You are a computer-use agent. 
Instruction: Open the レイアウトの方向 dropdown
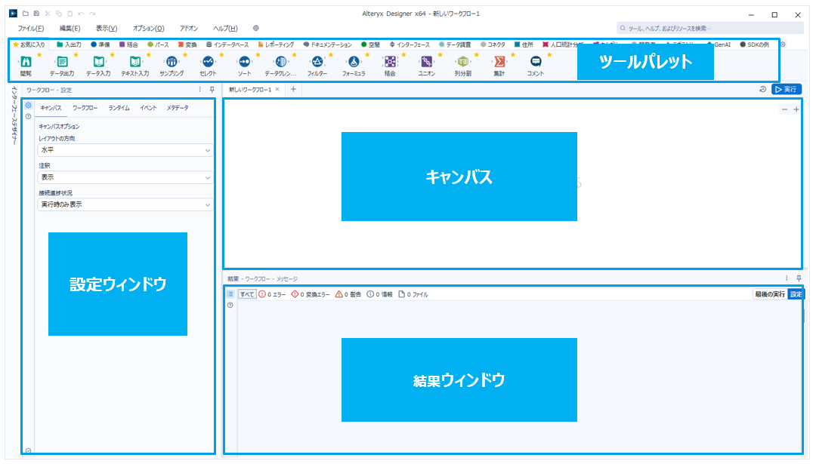125,149
